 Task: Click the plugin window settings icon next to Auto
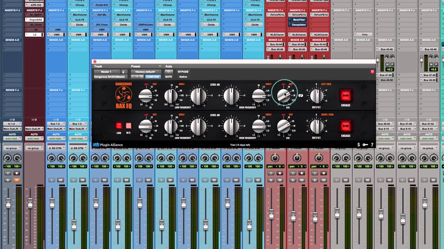pos(168,72)
